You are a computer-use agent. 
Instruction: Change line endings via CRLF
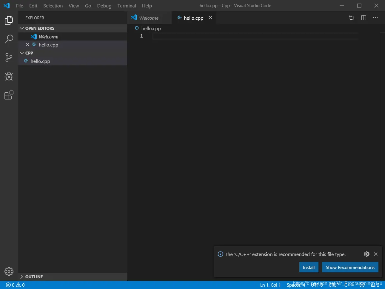334,285
